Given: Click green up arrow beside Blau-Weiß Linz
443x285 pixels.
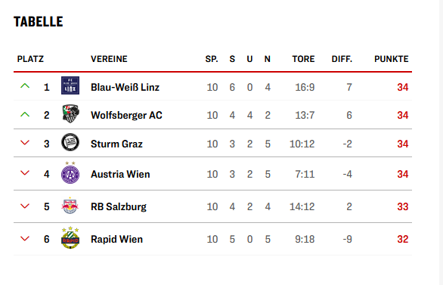Looking at the screenshot, I should click(25, 86).
